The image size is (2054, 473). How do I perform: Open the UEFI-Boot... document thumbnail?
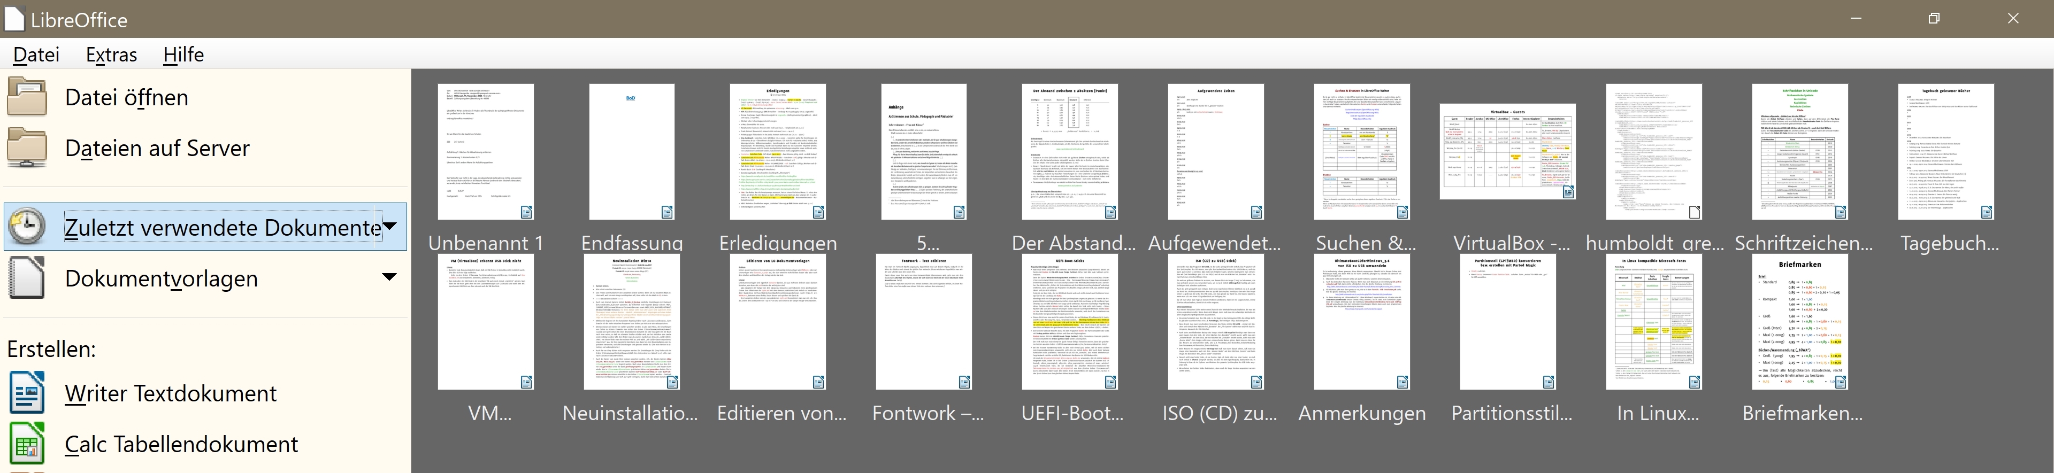(x=1070, y=322)
